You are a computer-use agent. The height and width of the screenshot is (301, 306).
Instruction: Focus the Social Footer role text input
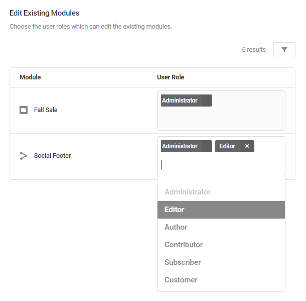click(x=221, y=165)
